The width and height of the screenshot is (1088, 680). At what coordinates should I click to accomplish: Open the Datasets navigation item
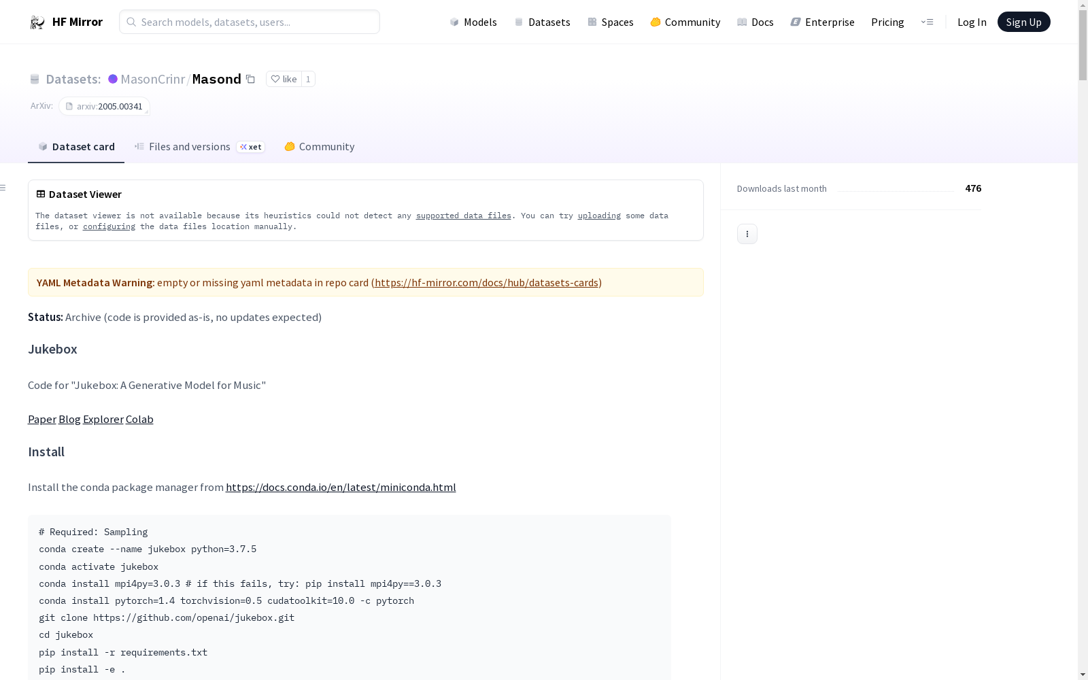542,22
